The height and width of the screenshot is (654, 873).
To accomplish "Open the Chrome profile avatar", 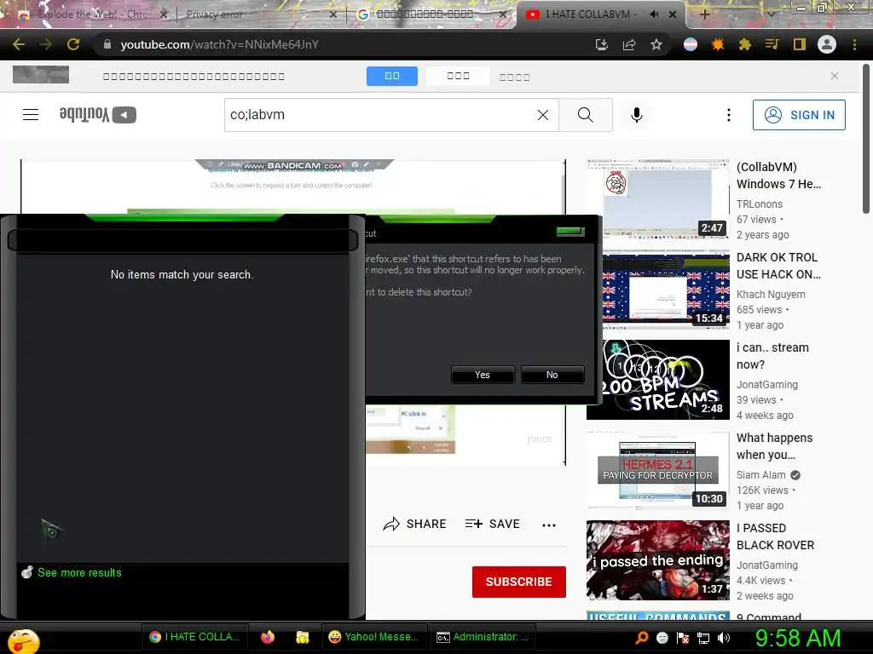I will click(827, 44).
